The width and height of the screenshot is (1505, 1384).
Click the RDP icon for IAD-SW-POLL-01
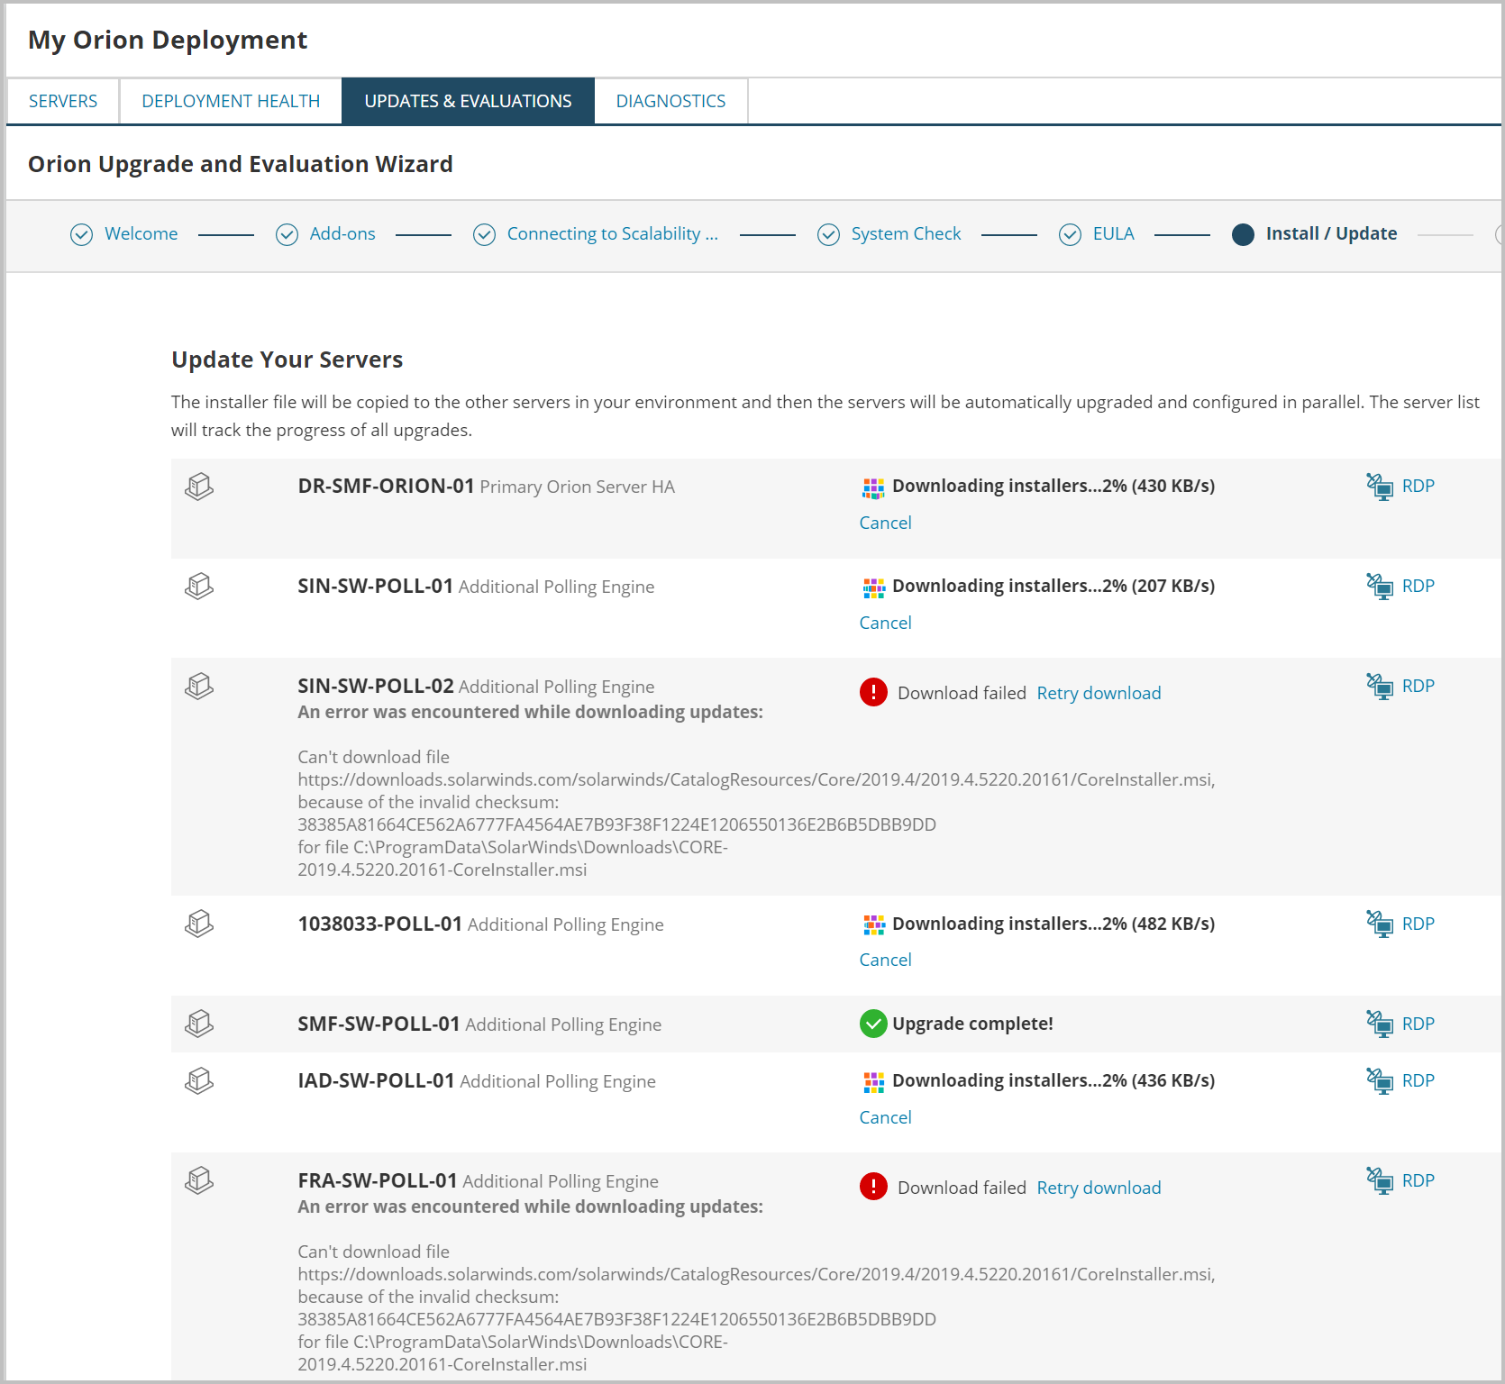(x=1380, y=1081)
